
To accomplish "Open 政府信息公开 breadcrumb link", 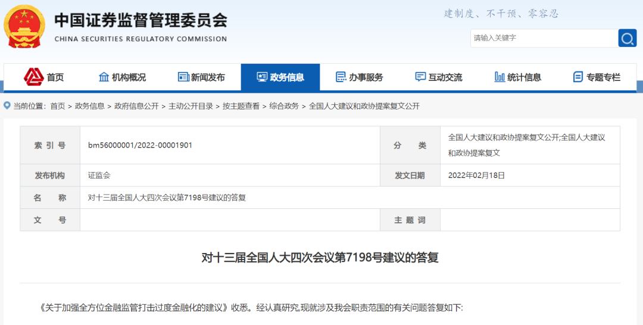I will (x=136, y=106).
